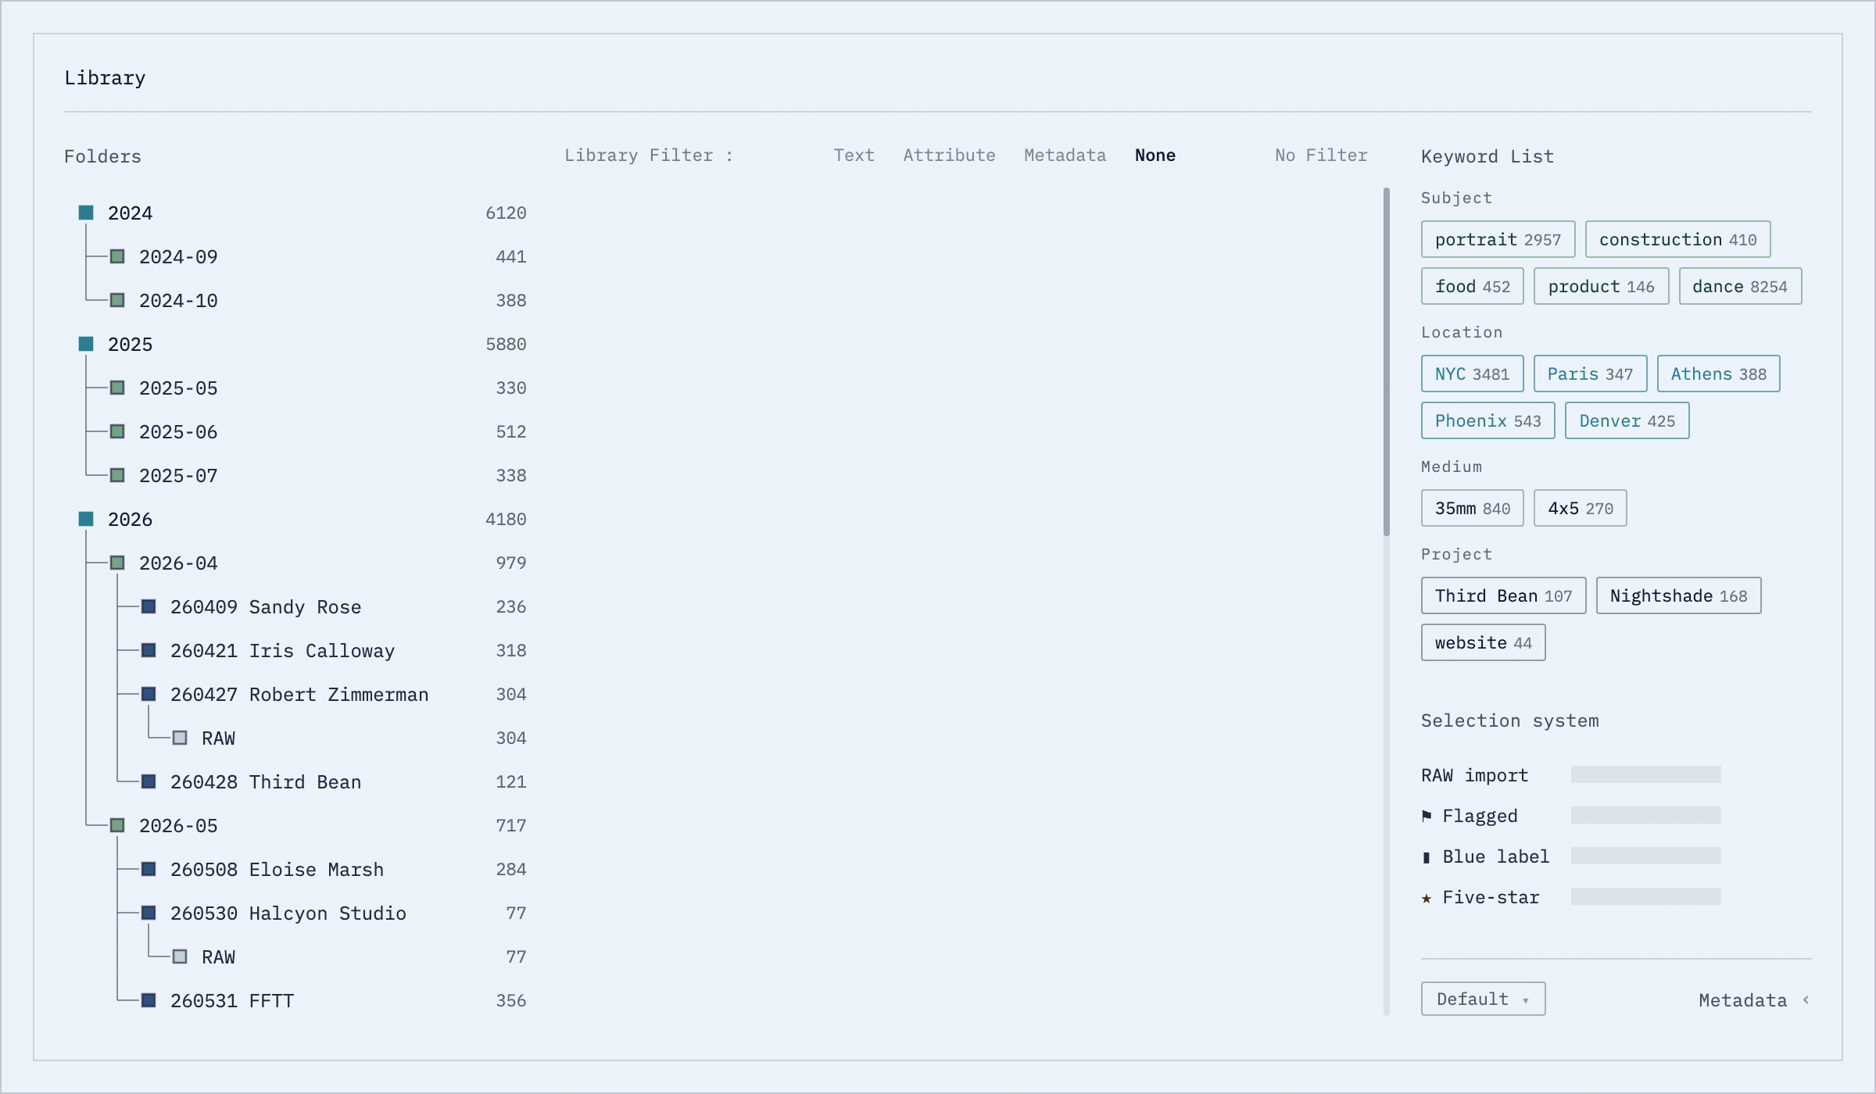The image size is (1876, 1094).
Task: Filter by the construction keyword tag
Action: pyautogui.click(x=1677, y=239)
